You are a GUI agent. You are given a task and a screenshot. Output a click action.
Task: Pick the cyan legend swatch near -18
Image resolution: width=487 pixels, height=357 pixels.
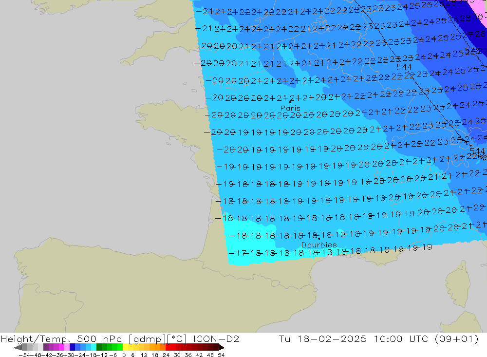[94, 347]
